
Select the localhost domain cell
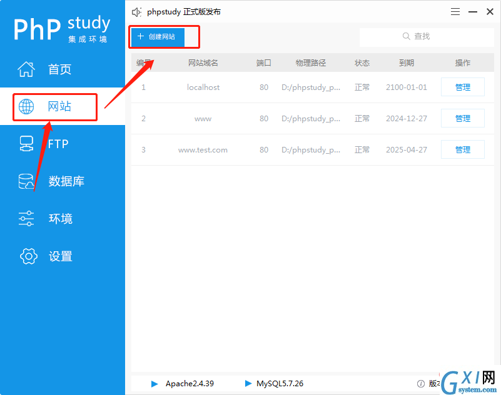203,87
